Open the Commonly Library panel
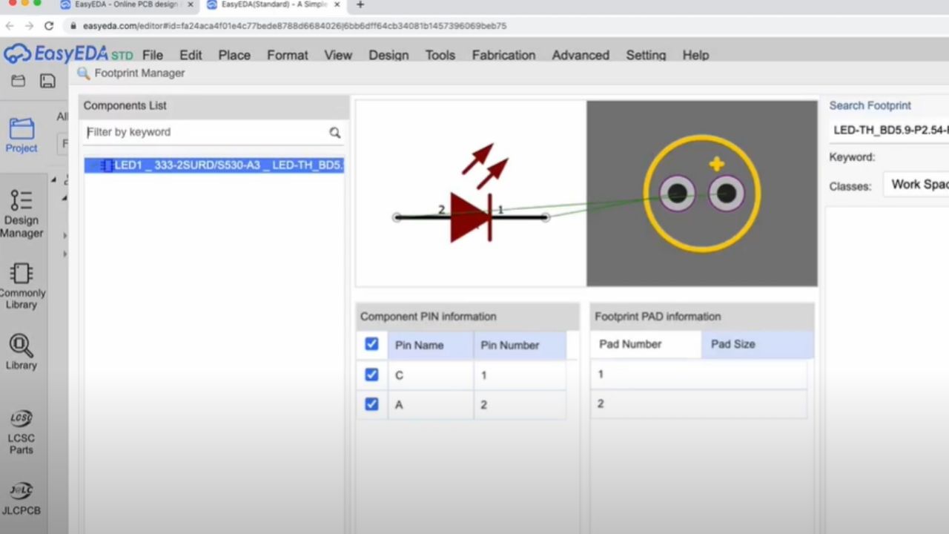 (x=21, y=286)
